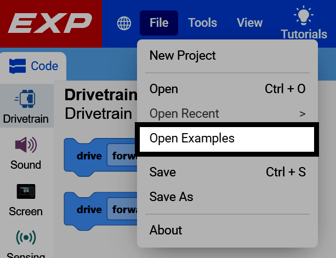Click the globe language icon
The image size is (336, 258).
point(124,23)
